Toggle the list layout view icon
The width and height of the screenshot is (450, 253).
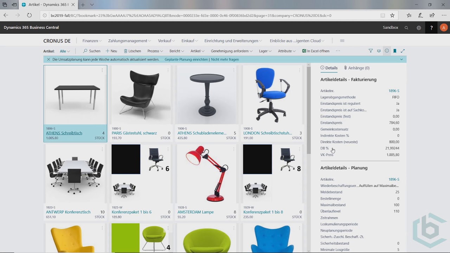379,51
